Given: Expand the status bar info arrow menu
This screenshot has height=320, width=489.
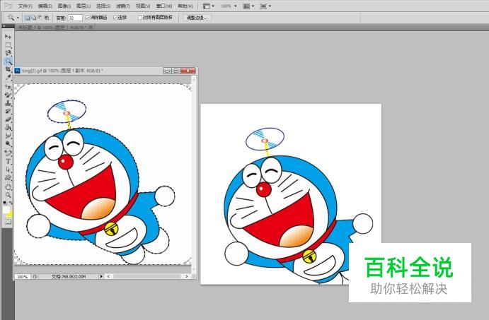Looking at the screenshot, I should point(101,276).
